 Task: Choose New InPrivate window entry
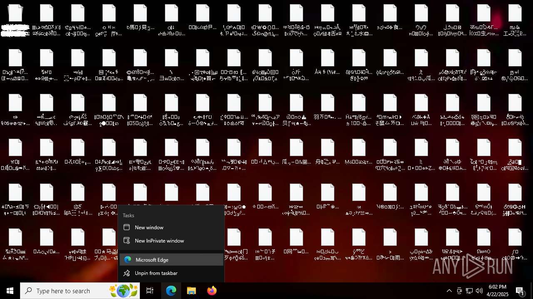tap(172, 241)
